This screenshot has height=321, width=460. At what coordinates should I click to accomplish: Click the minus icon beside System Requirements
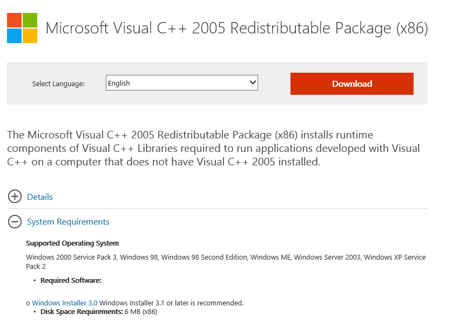[x=15, y=221]
